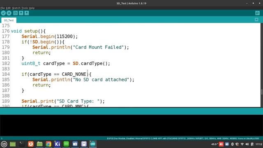Click the green Show Desktop icon in taskbar
This screenshot has height=148, width=263.
click(13, 144)
